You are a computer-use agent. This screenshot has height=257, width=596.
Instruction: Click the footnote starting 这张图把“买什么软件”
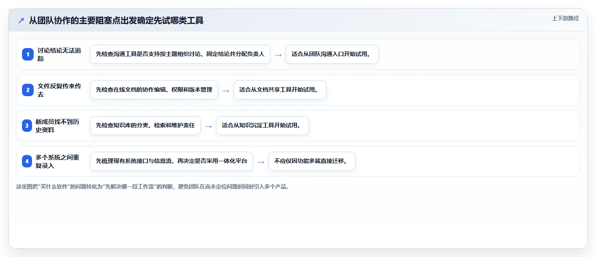click(x=152, y=187)
